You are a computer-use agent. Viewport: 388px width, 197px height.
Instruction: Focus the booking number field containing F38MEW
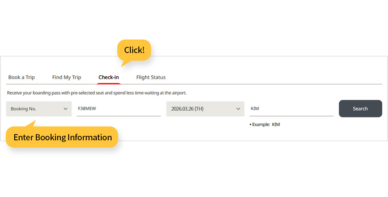pos(118,109)
